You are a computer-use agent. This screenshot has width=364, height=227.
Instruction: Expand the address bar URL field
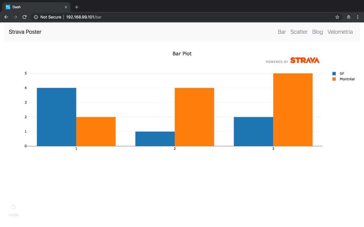click(84, 17)
